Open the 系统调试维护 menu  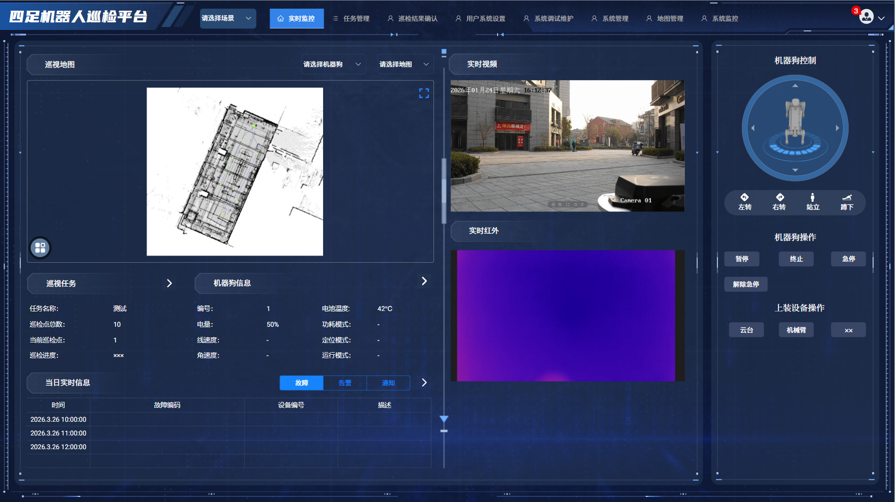pos(548,19)
